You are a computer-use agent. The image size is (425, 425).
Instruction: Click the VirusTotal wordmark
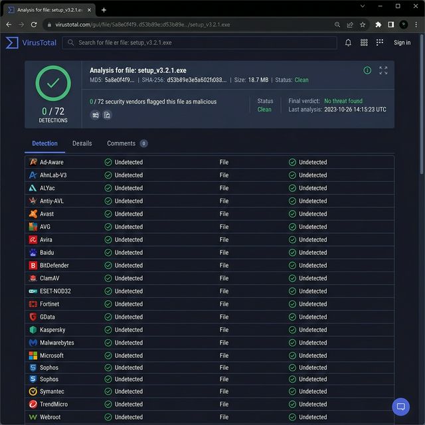tap(39, 42)
